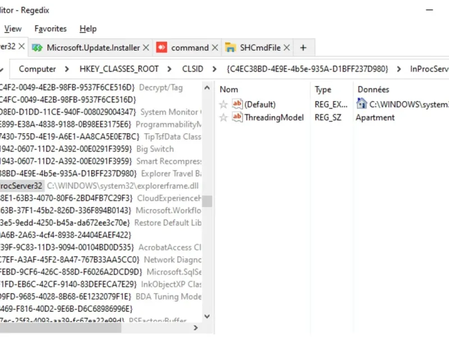Click the tree scrollbar down arrow
The width and height of the screenshot is (449, 337).
pyautogui.click(x=207, y=316)
